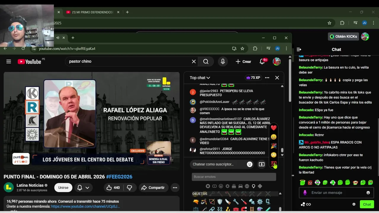Insert the gear emoji in Objetos
Image resolution: width=379 pixels, height=213 pixels.
click(x=260, y=202)
